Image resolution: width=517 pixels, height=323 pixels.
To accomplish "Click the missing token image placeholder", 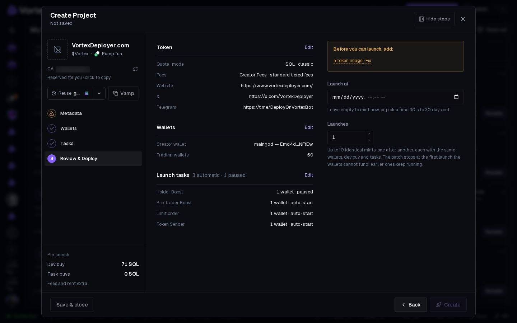I will tap(57, 50).
